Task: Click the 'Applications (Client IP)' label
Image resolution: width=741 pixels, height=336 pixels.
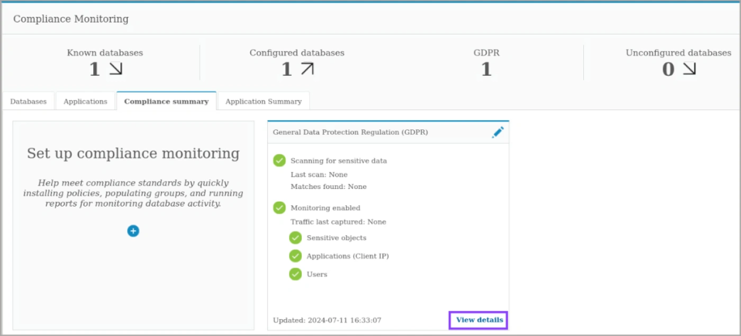Action: point(348,256)
